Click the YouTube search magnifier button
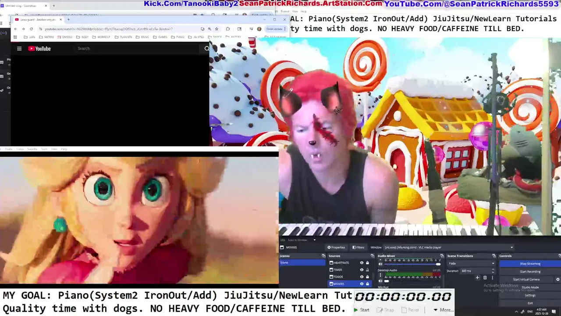The width and height of the screenshot is (561, 316). (x=207, y=49)
